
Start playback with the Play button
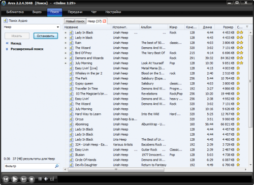click(x=15, y=179)
